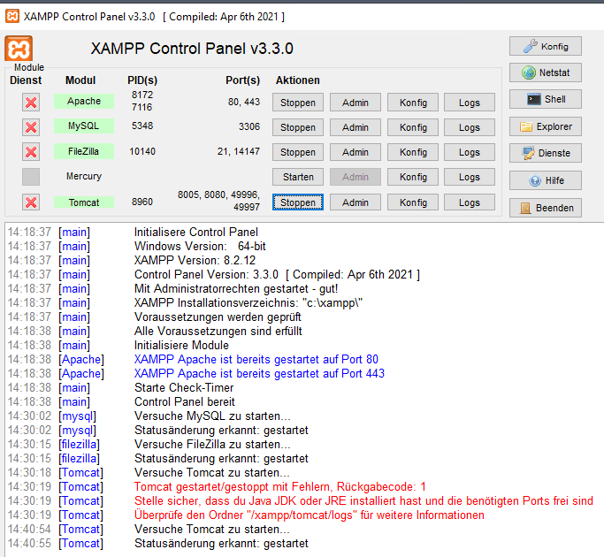Open Explorer via the folder icon
The height and width of the screenshot is (557, 604).
point(546,126)
